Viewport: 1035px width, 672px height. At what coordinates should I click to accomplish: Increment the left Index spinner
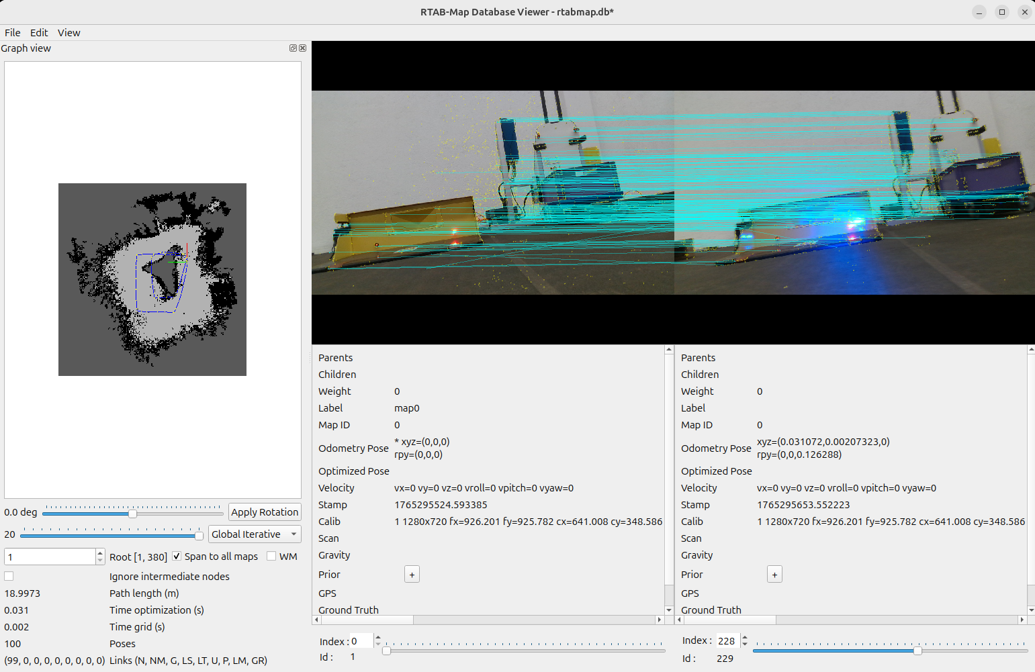[378, 638]
